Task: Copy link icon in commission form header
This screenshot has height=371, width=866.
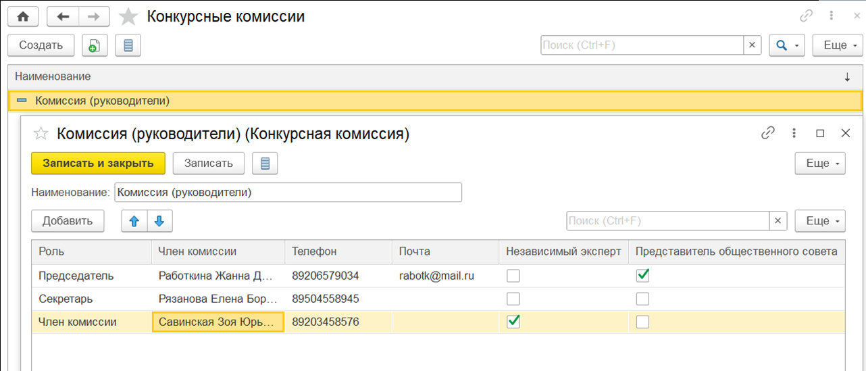Action: (x=767, y=133)
